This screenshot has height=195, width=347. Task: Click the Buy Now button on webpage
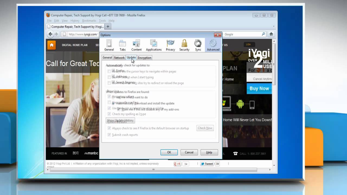point(259,88)
